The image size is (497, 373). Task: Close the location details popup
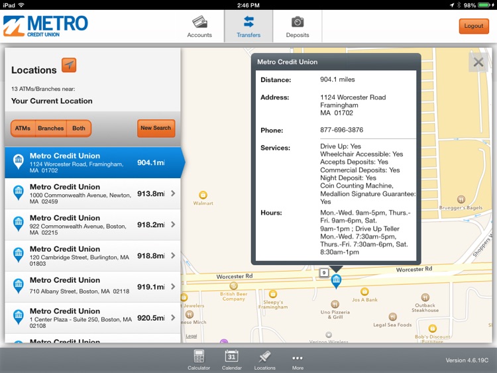tap(478, 62)
